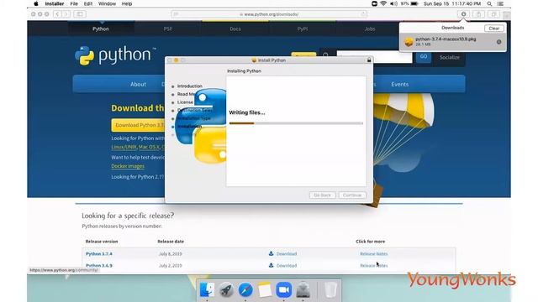Image resolution: width=538 pixels, height=302 pixels.
Task: Toggle Safari sidebar button
Action: click(80, 14)
